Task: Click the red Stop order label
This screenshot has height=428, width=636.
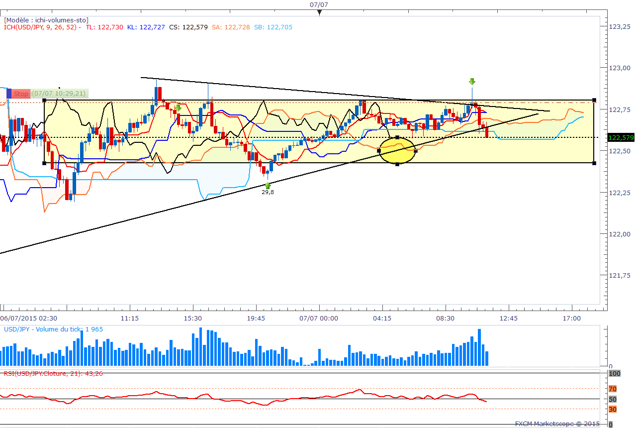Action: click(21, 94)
